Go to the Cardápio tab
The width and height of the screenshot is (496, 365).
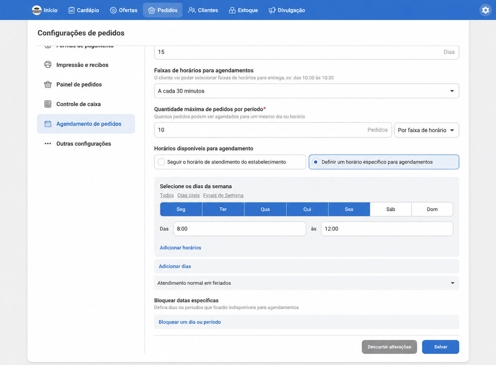(84, 10)
